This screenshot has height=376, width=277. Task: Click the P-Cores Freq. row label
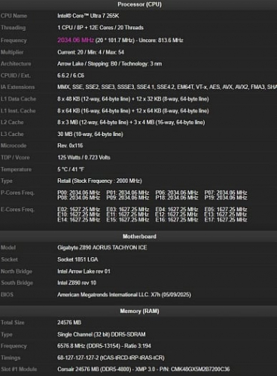(17, 193)
